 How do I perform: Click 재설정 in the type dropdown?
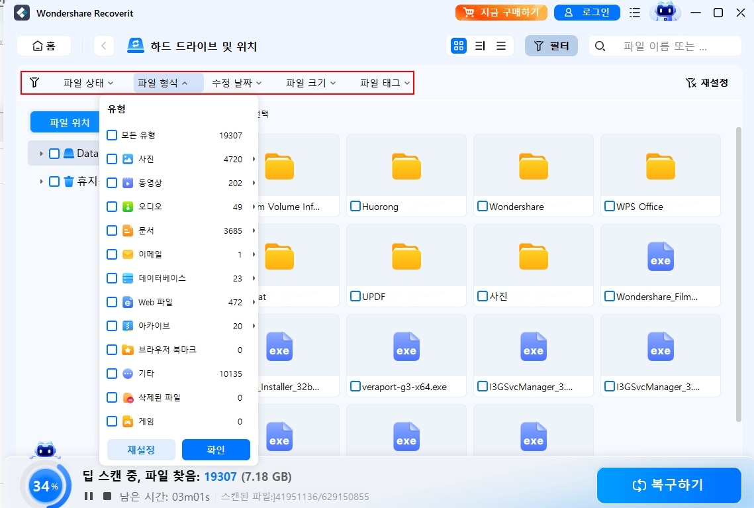tap(141, 450)
